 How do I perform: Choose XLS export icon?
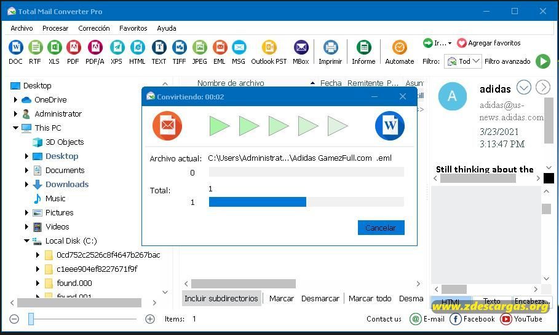[x=54, y=47]
